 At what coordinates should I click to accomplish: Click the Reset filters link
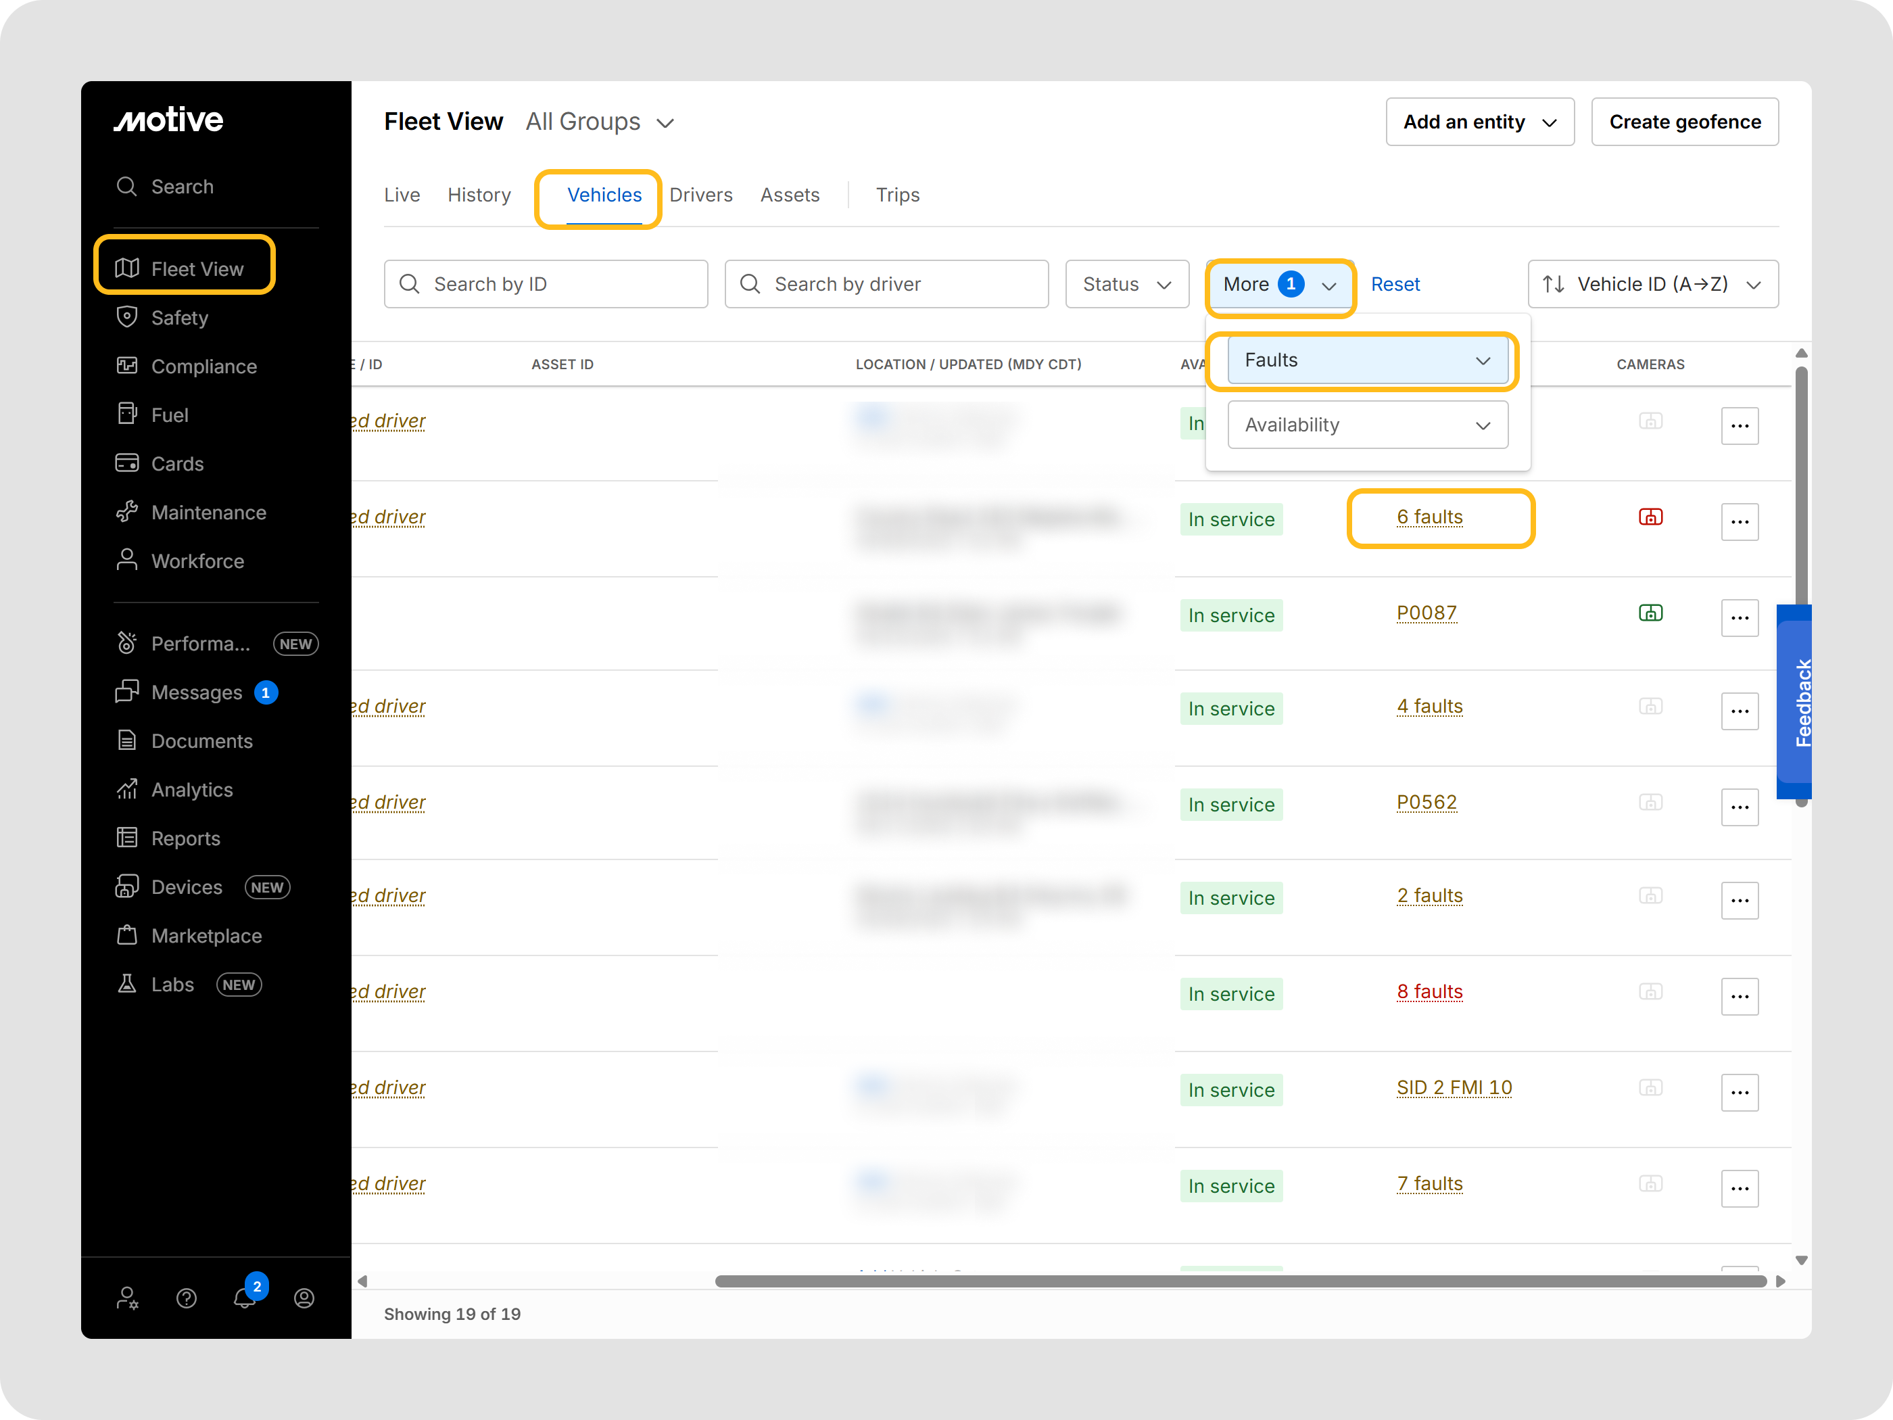click(1395, 284)
